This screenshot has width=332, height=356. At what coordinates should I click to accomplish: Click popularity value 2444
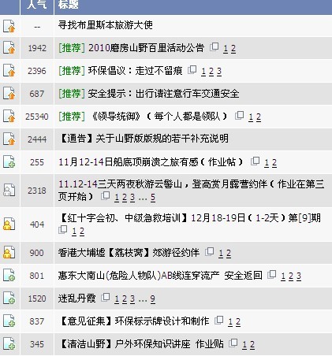[37, 139]
